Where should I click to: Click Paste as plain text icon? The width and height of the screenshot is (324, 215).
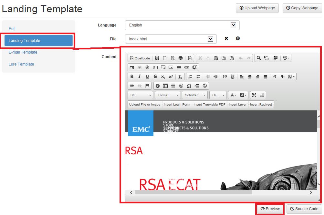tap(224, 58)
